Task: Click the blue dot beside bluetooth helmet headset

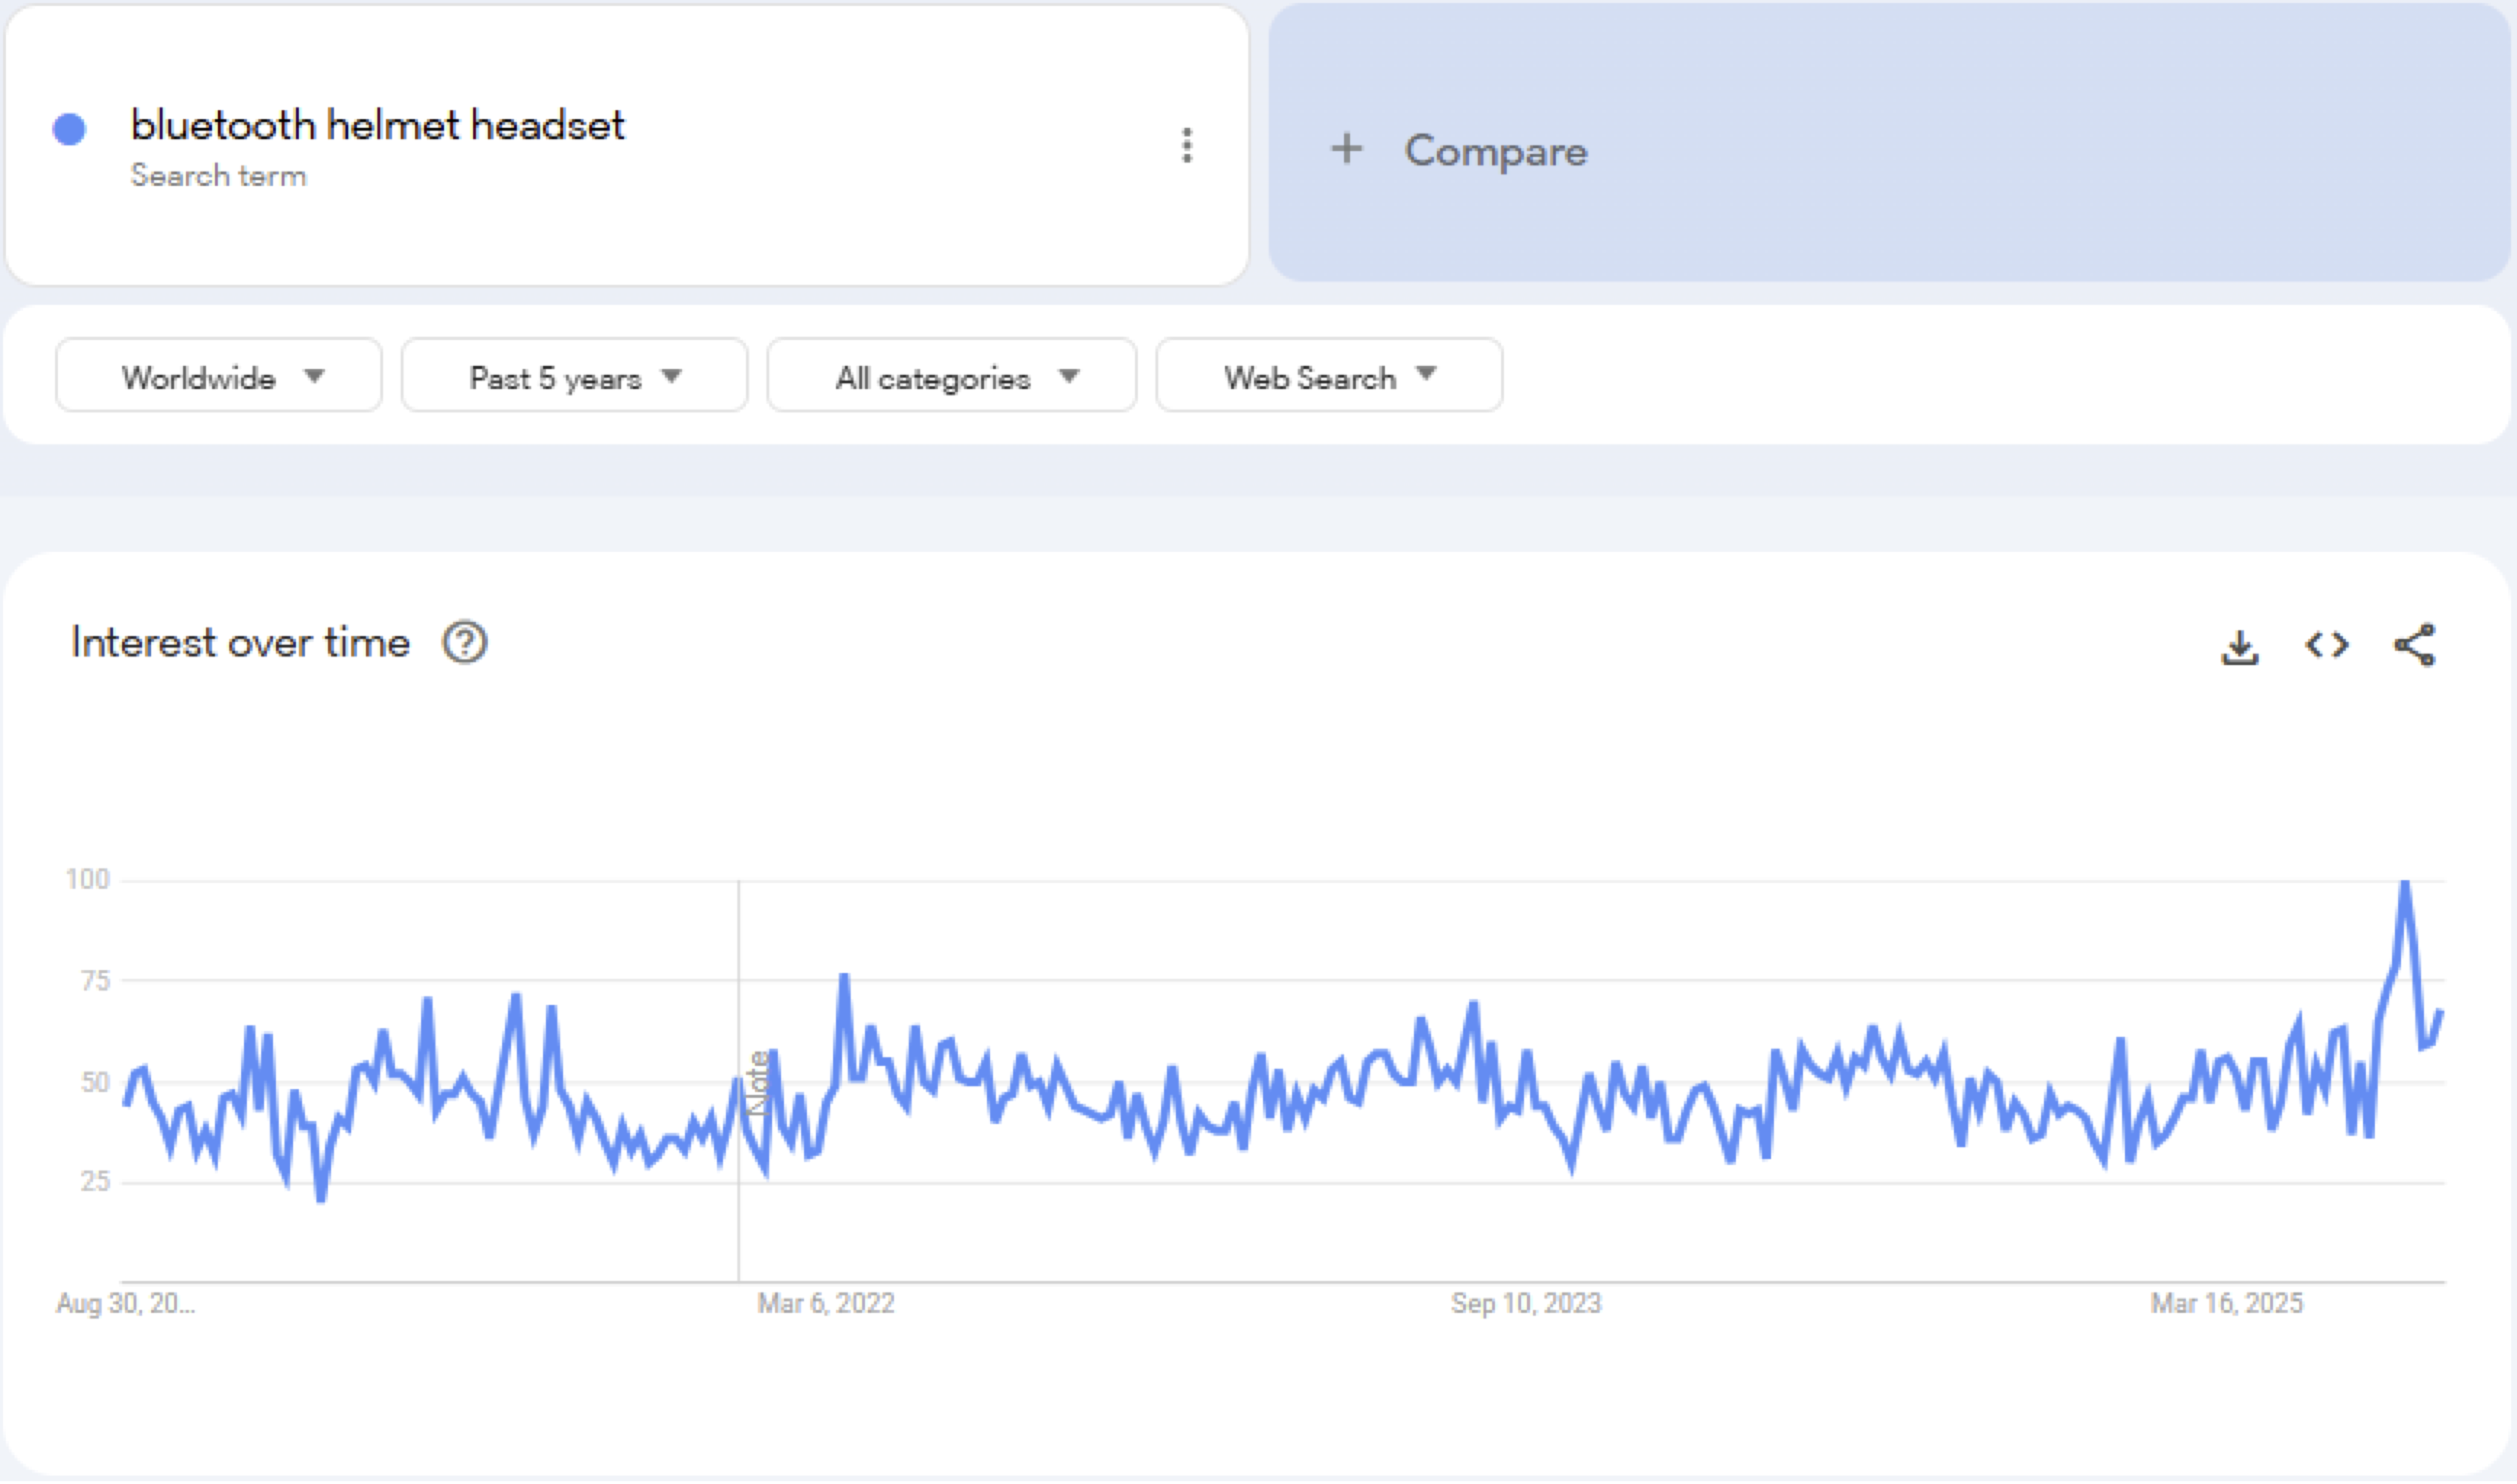Action: [69, 129]
